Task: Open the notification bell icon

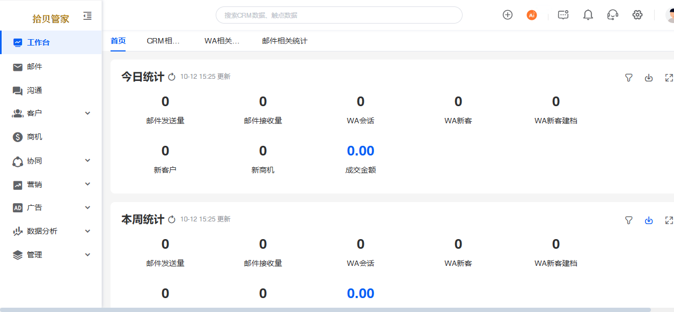Action: (588, 15)
